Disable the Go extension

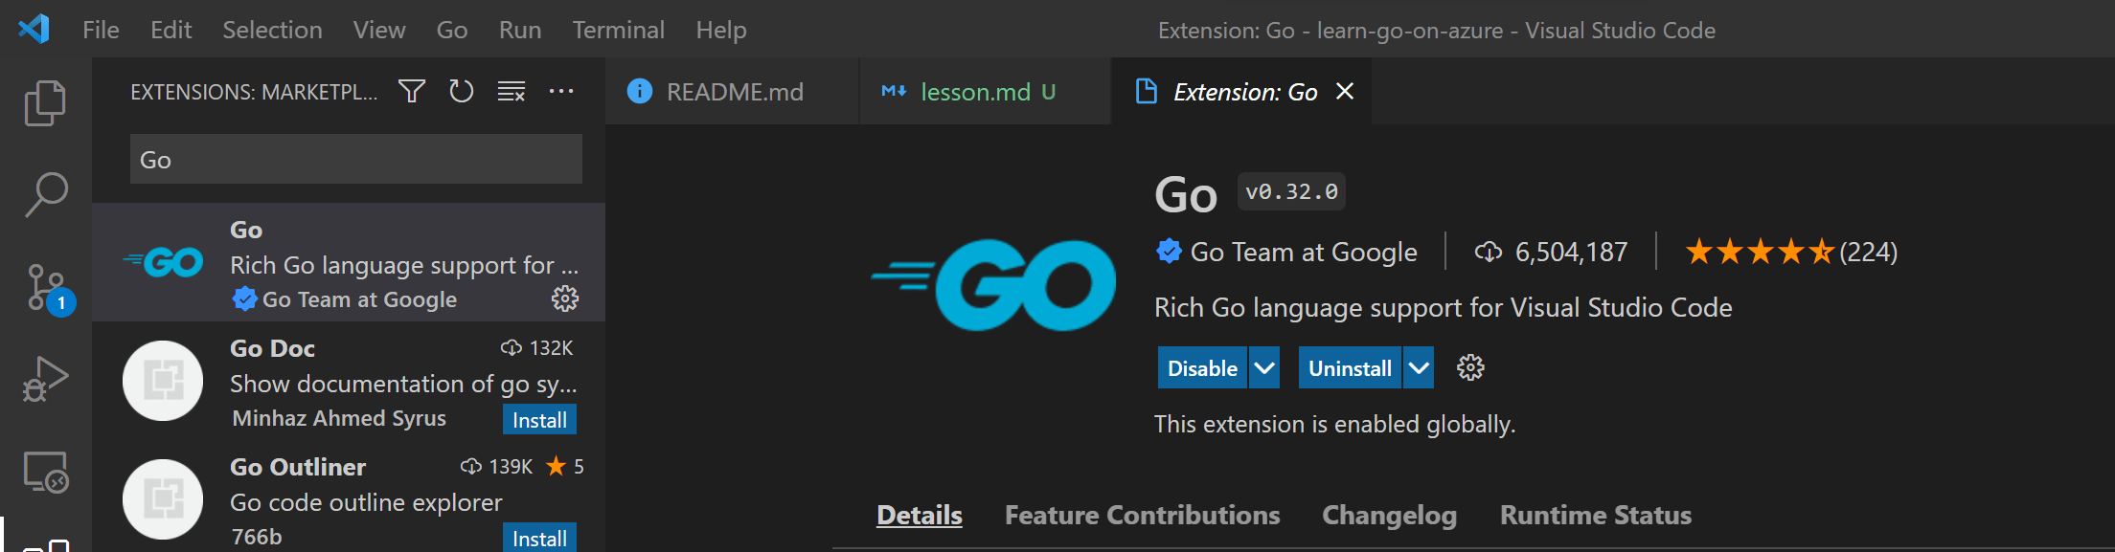click(1202, 367)
